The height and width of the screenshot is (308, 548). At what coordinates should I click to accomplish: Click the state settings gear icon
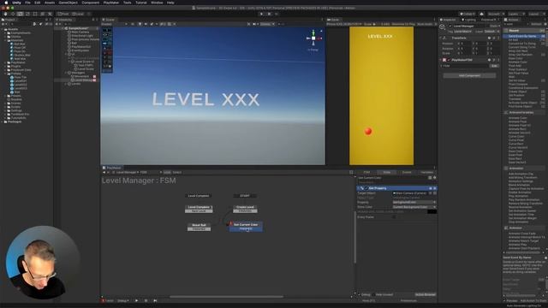[435, 178]
